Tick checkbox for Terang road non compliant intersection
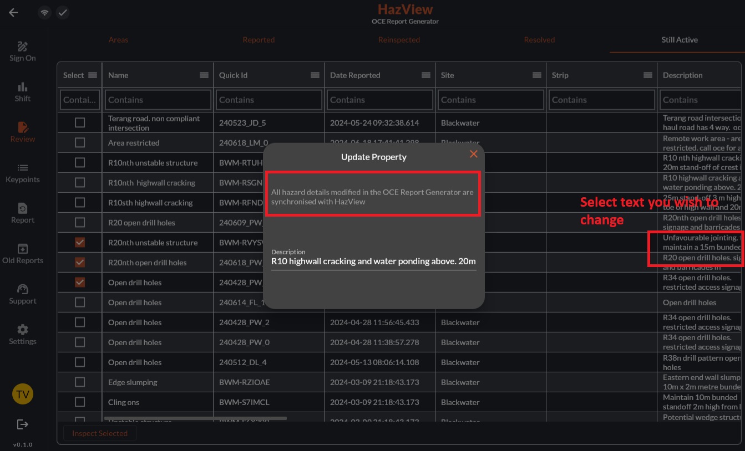The height and width of the screenshot is (451, 745). click(80, 123)
